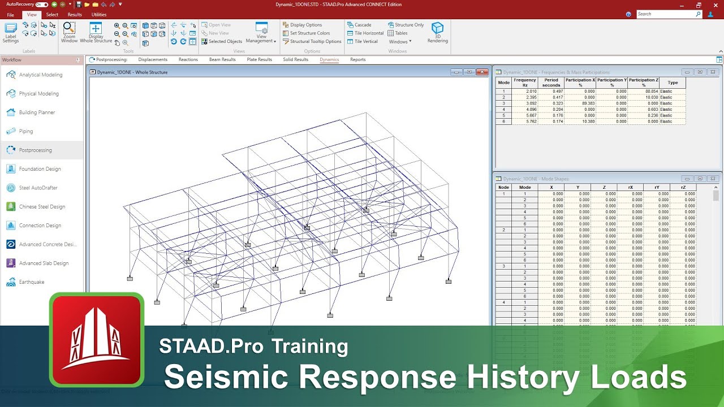Activate the Zoom Window tool
Viewport: 724px width, 407px height.
pos(69,33)
